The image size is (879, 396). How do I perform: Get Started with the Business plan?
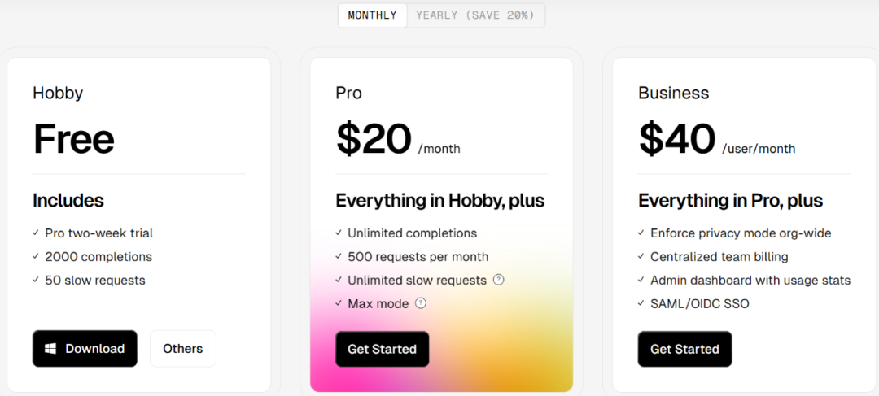[684, 349]
